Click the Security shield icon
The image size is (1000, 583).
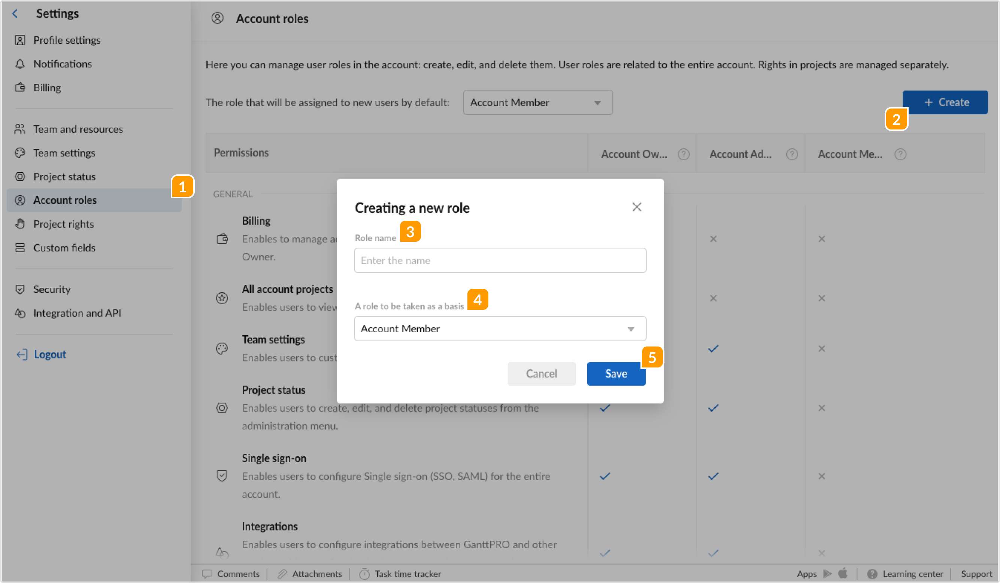(x=20, y=289)
